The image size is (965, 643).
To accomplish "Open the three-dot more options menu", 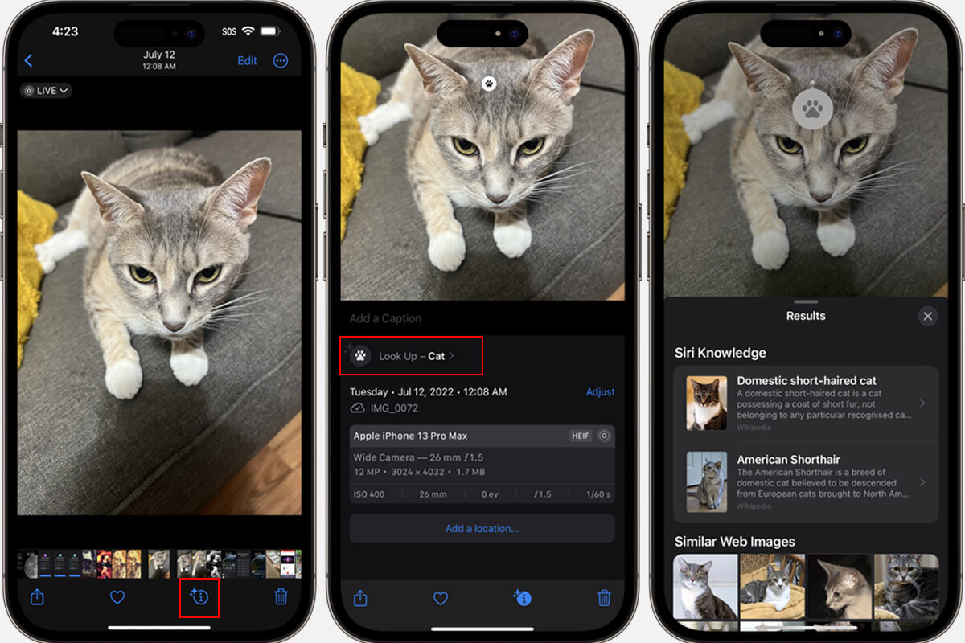I will tap(281, 61).
